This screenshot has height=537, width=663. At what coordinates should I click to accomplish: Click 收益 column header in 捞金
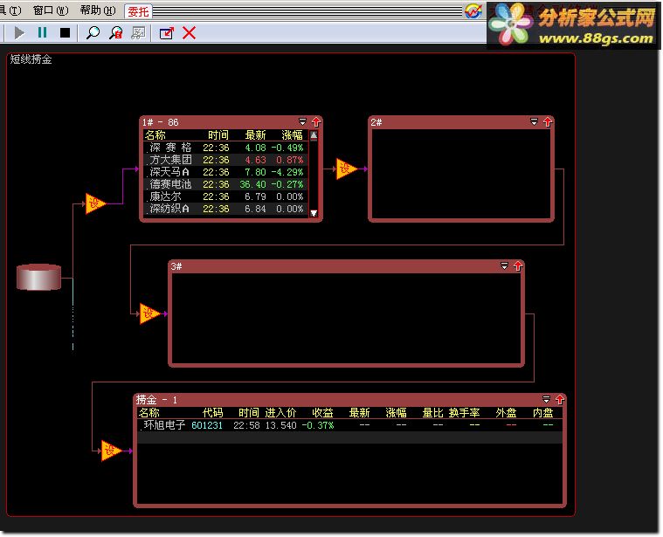(x=322, y=413)
